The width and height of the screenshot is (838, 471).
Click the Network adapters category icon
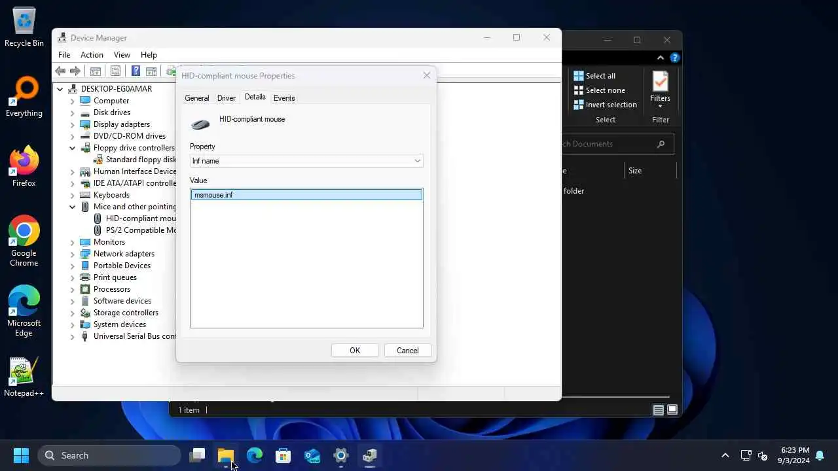(85, 254)
